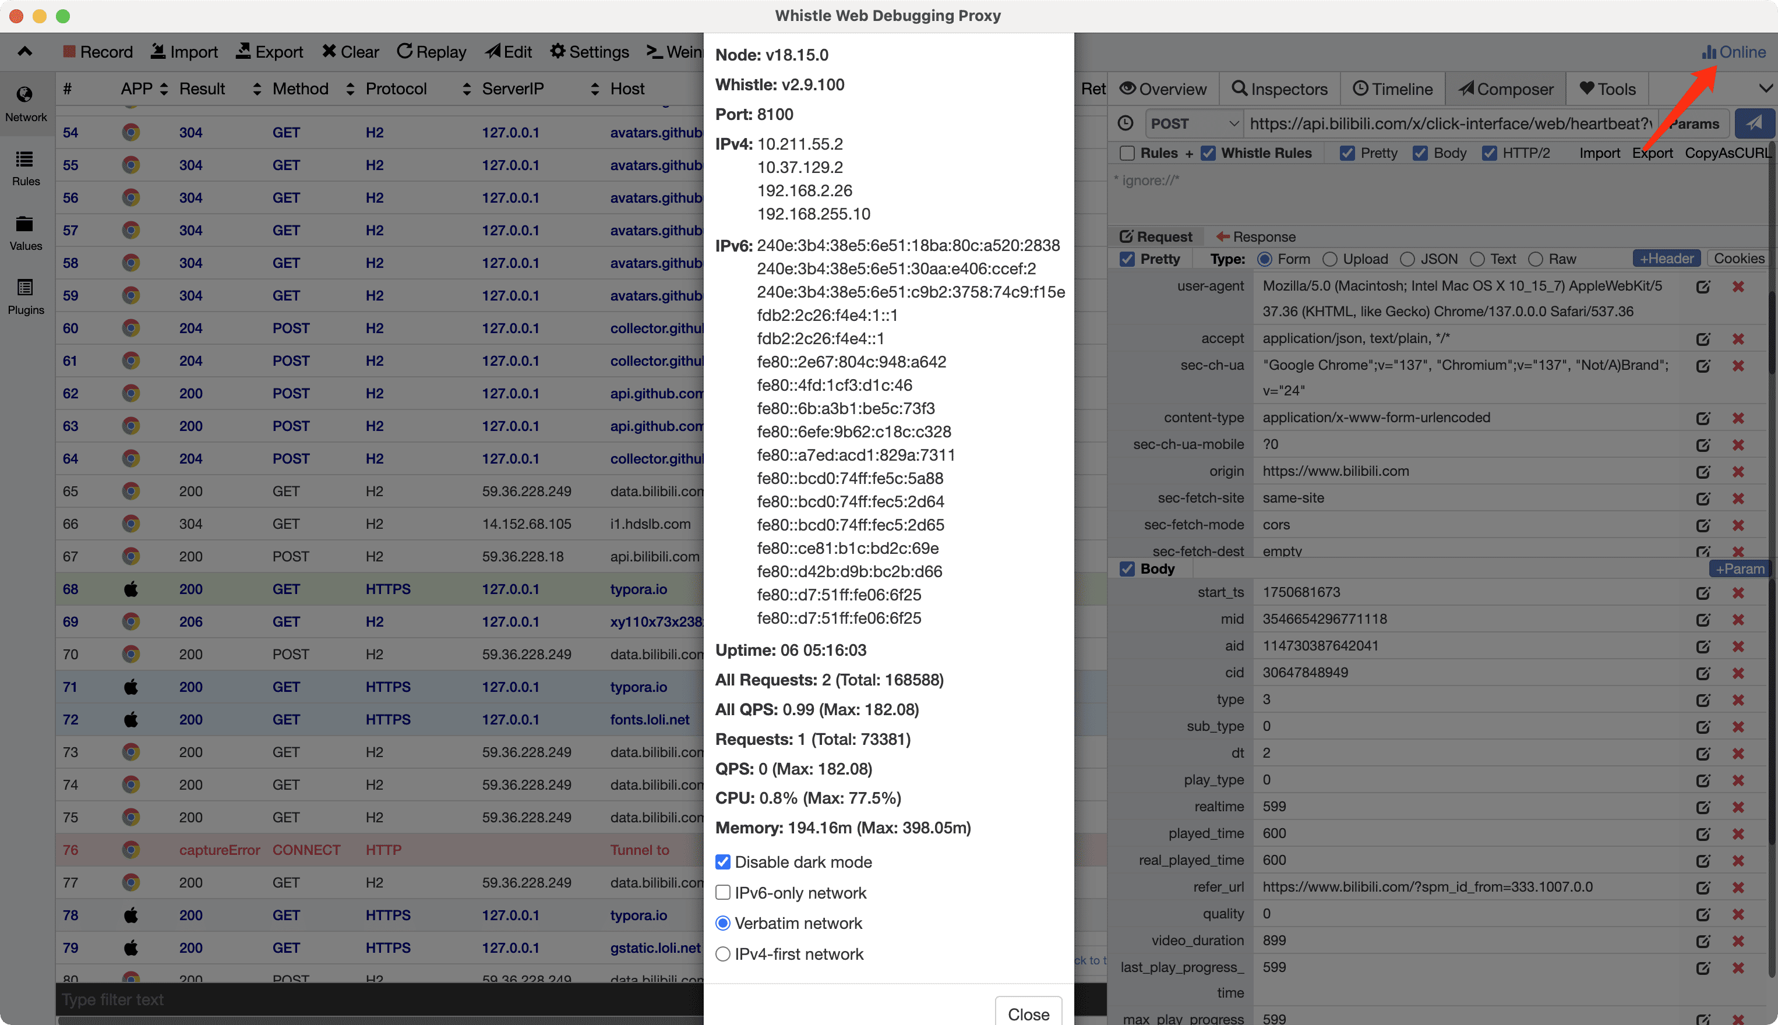Select the IPv4-first network radio option
Screen dimensions: 1778x1025
click(722, 954)
